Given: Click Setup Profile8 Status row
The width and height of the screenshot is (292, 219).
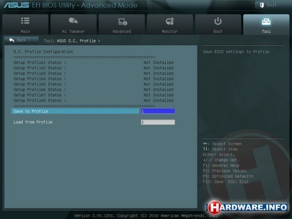Looking at the screenshot, I should point(93,100).
